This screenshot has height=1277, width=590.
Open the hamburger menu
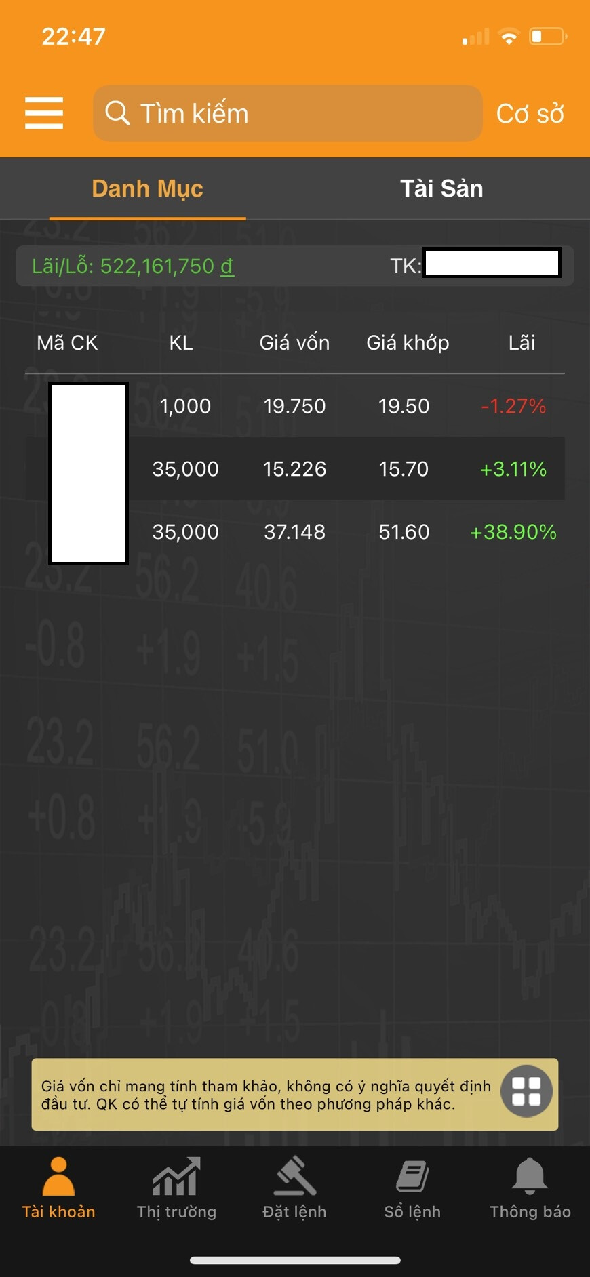tap(44, 113)
